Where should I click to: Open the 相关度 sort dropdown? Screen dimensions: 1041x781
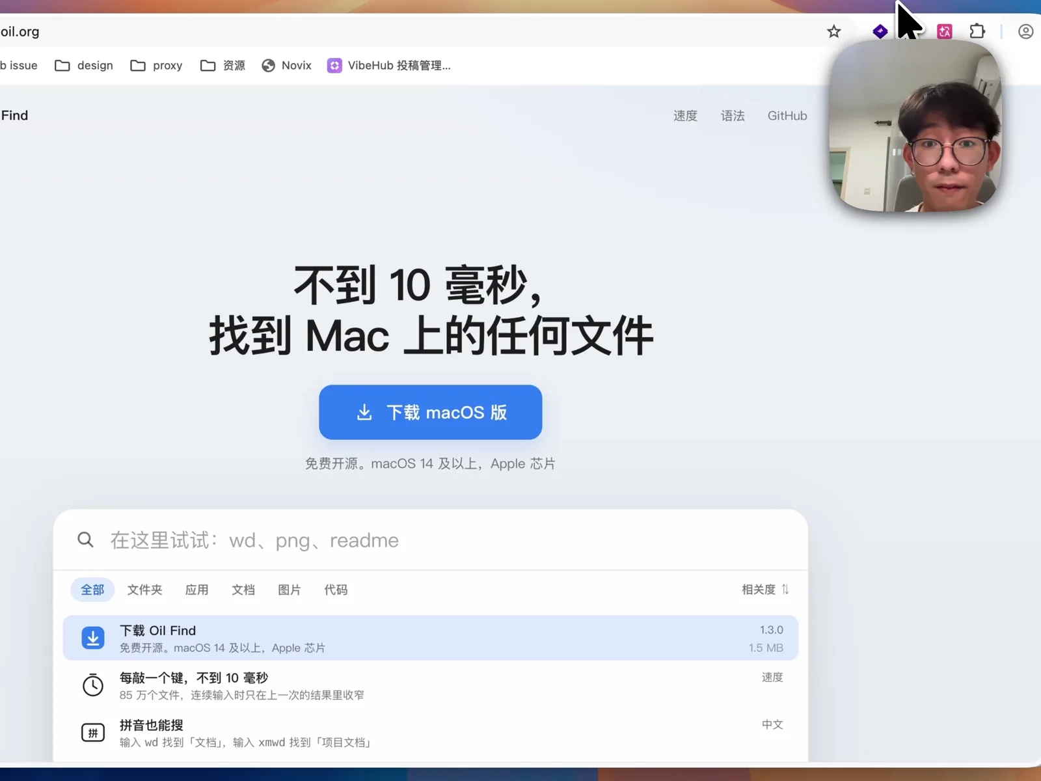(x=765, y=590)
